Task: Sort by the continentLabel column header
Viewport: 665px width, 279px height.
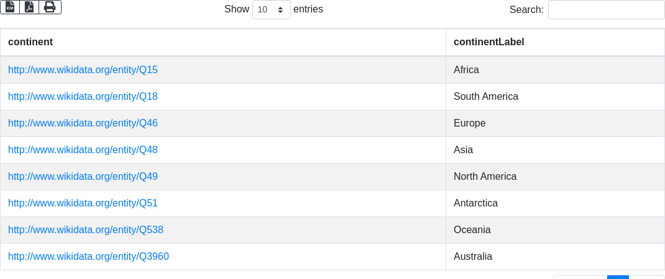Action: 489,42
